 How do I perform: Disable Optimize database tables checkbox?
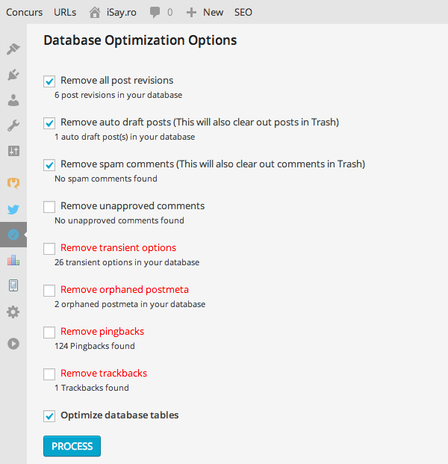click(x=49, y=415)
